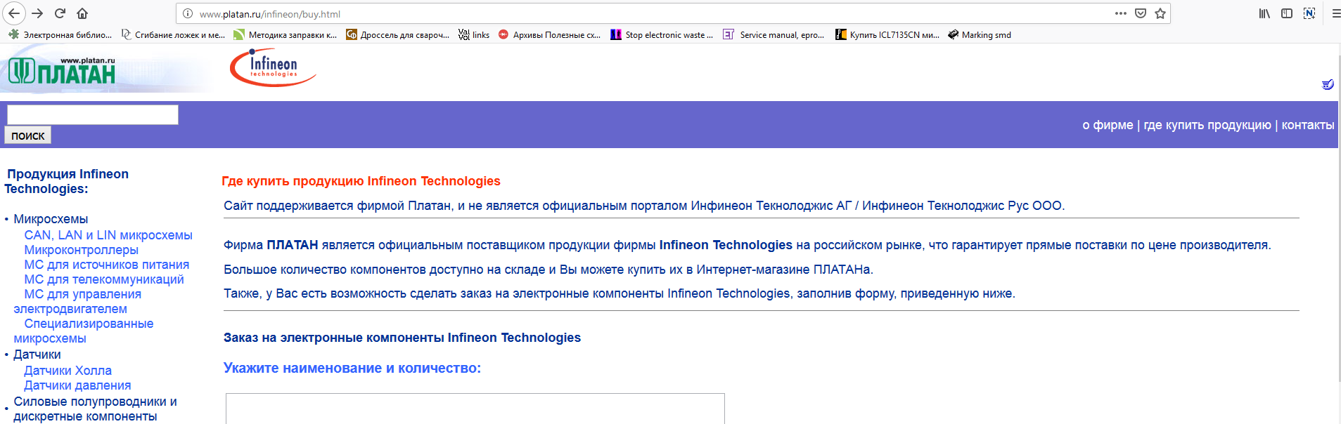Open 'Датчики давления' link

click(x=77, y=385)
